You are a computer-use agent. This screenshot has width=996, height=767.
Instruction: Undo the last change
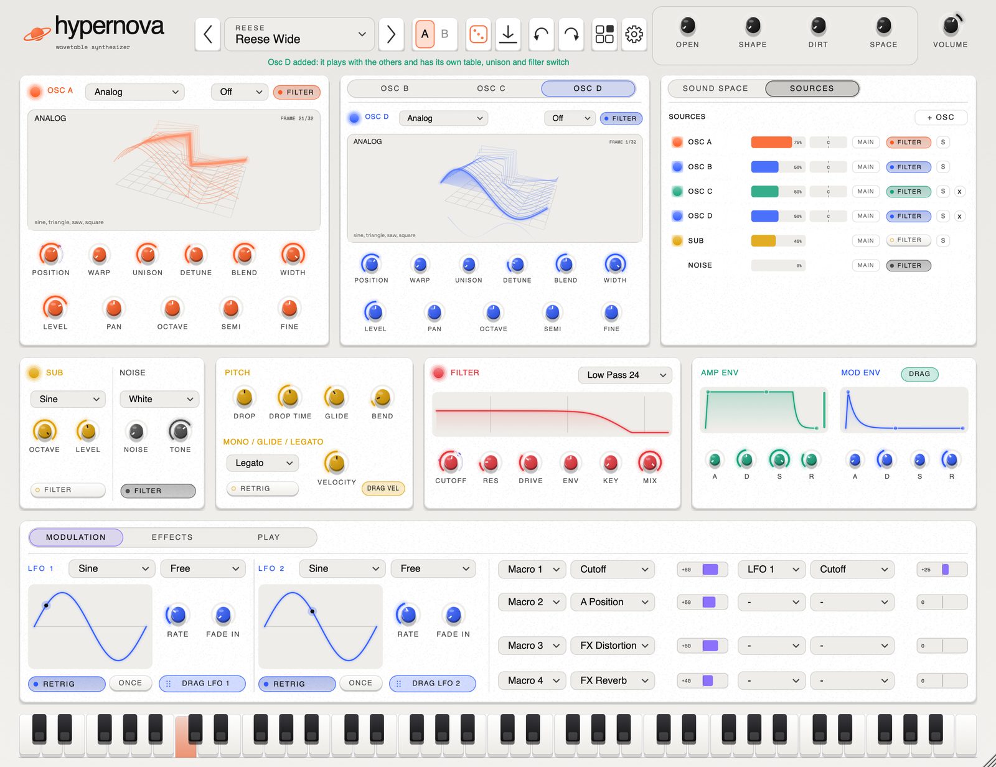[541, 34]
